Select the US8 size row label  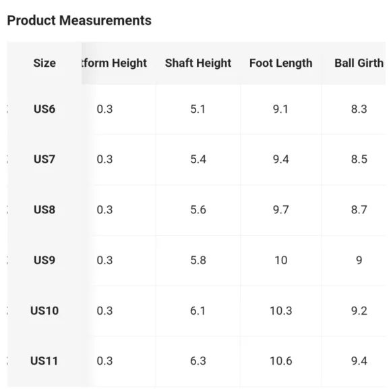(44, 209)
